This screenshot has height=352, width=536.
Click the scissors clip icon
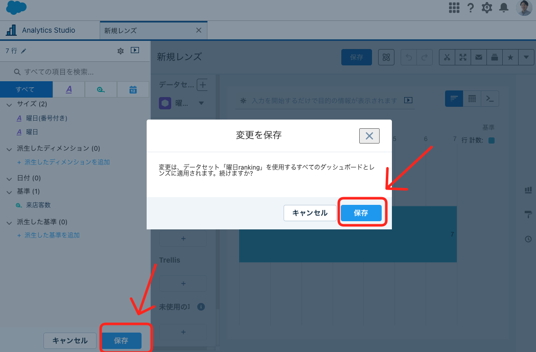447,57
